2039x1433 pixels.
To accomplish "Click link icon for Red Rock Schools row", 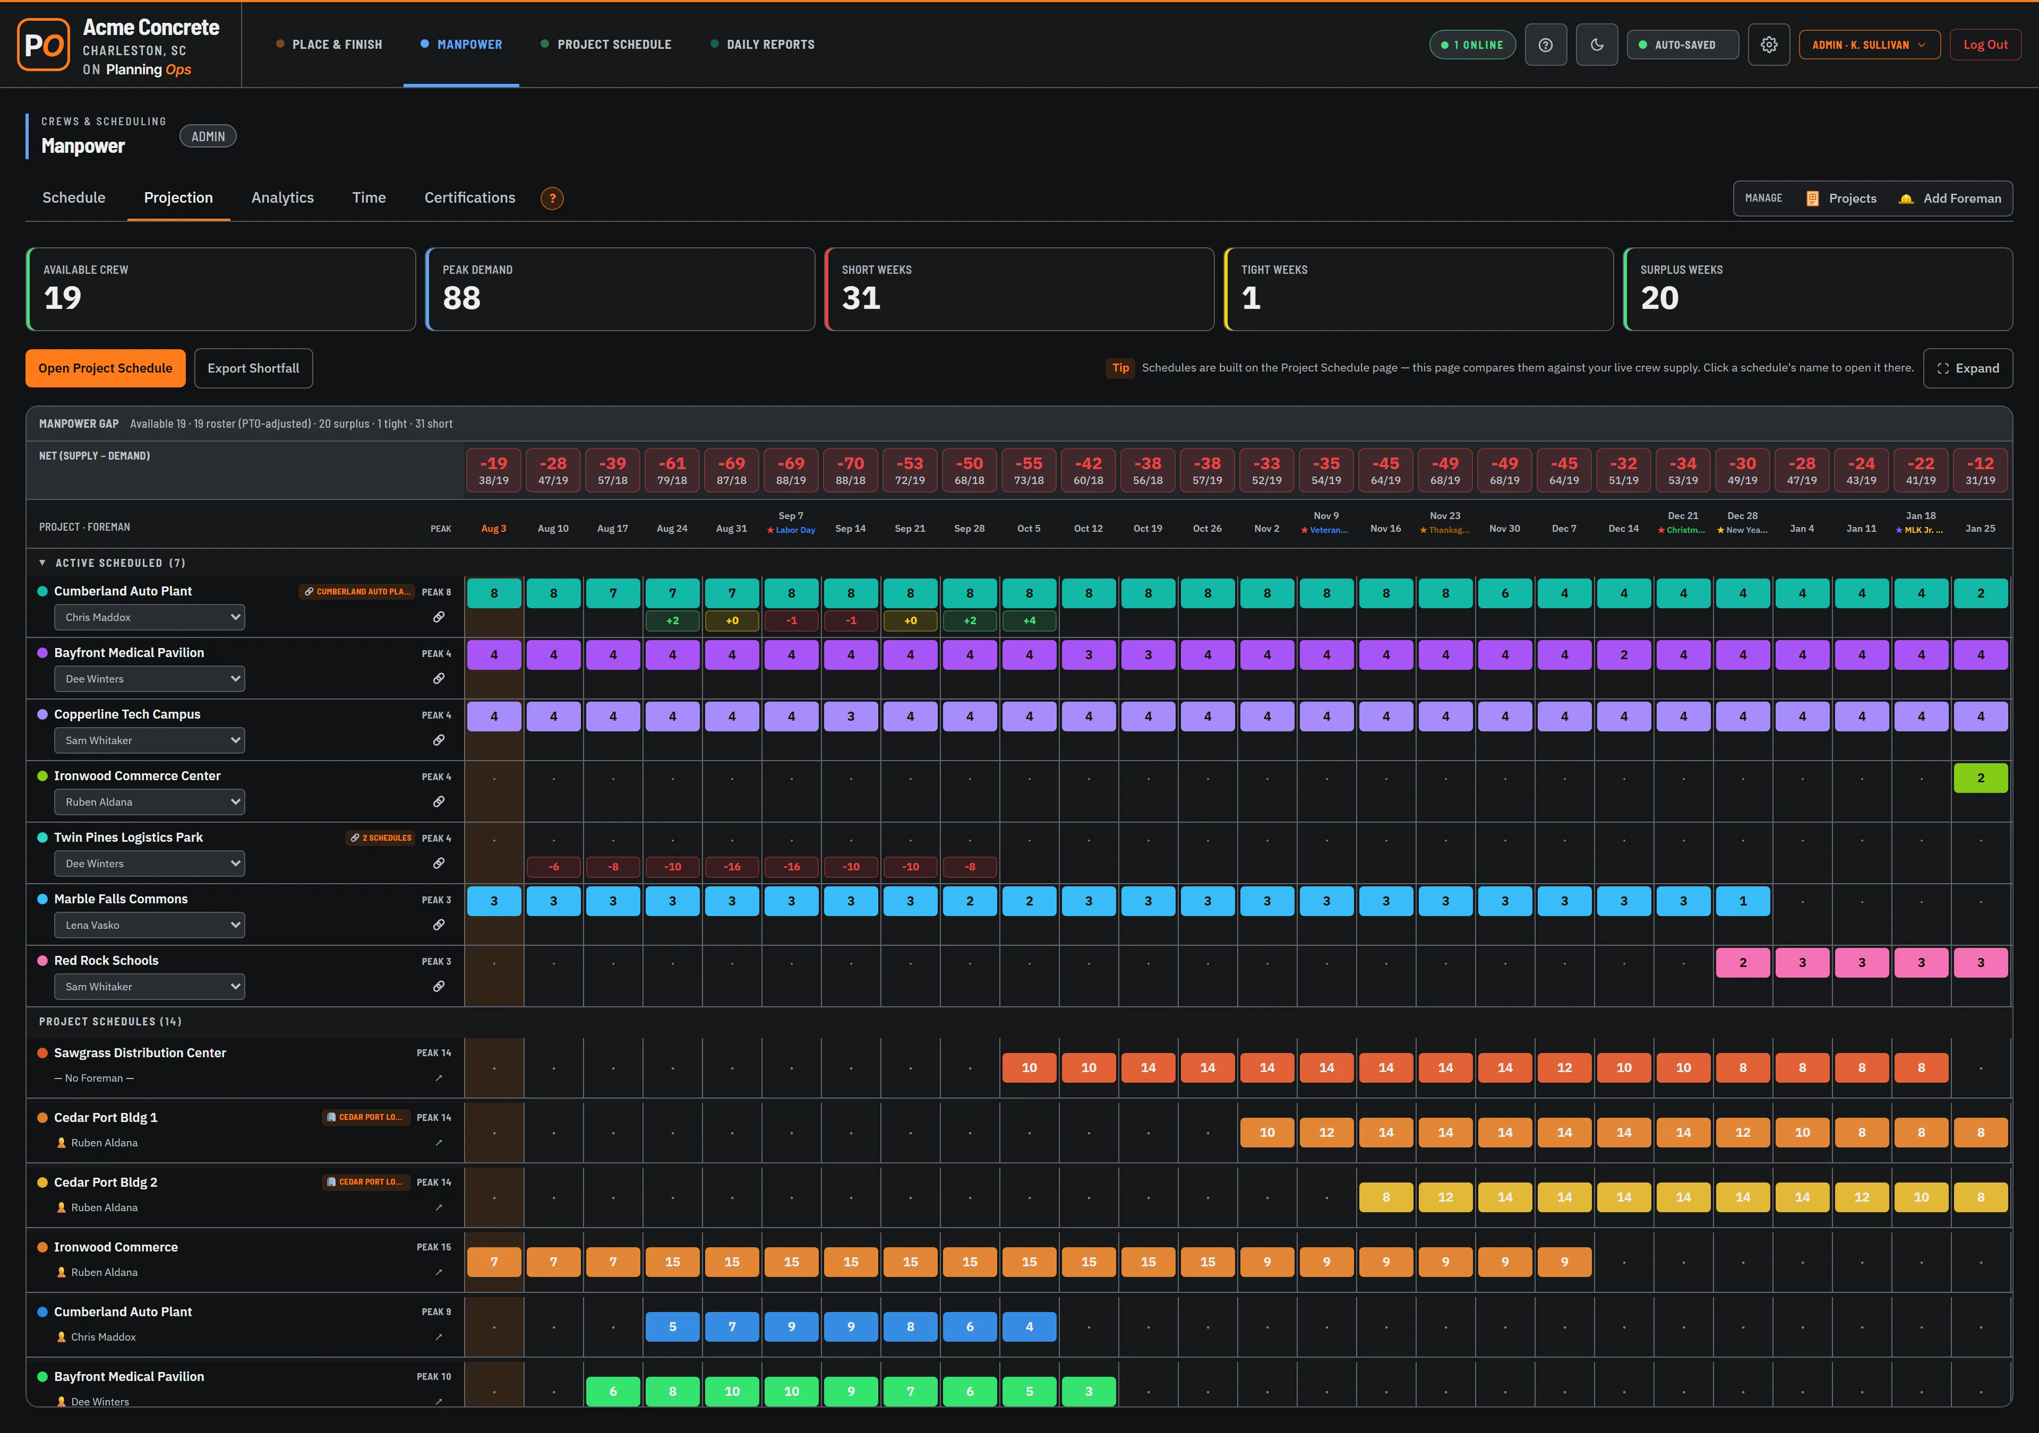I will pos(439,987).
